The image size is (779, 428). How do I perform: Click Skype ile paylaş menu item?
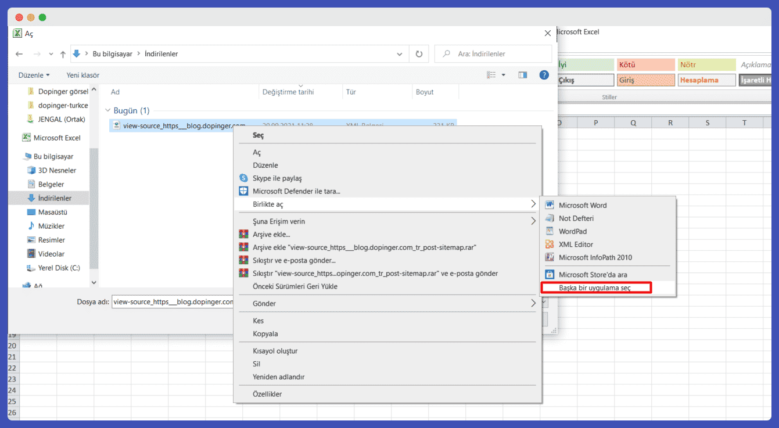(x=387, y=178)
